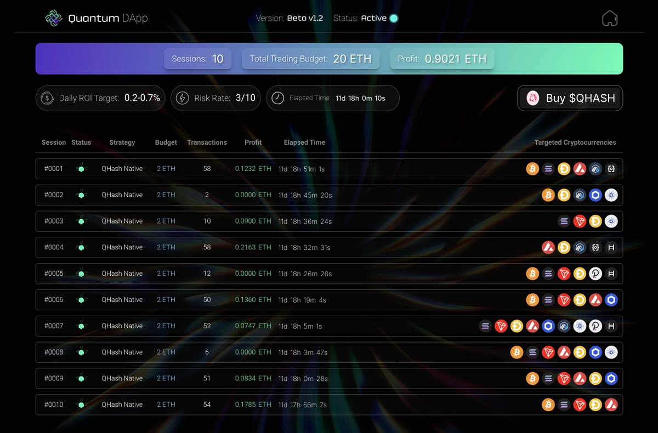Click elapsed time 11d 18h 19m 4s
This screenshot has width=658, height=433.
tap(302, 300)
